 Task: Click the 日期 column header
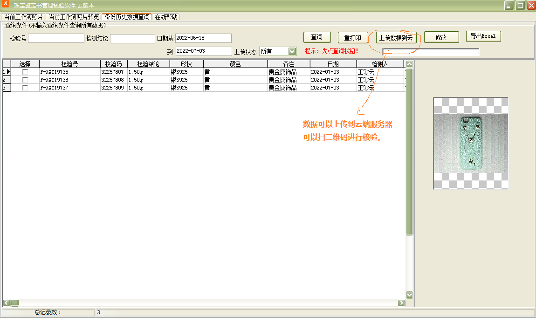click(333, 64)
